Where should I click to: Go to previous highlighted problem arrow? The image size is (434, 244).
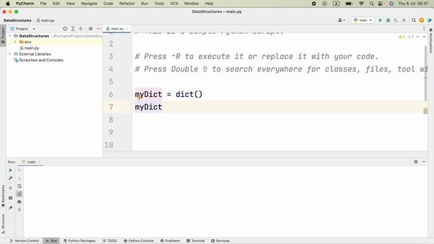coord(418,37)
